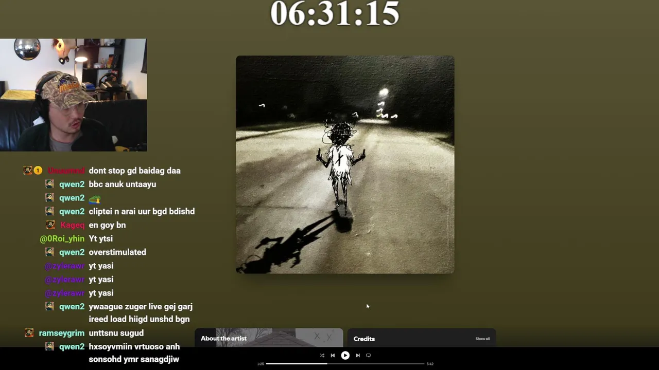
Task: Click the 3:42 track duration label
Action: [430, 364]
